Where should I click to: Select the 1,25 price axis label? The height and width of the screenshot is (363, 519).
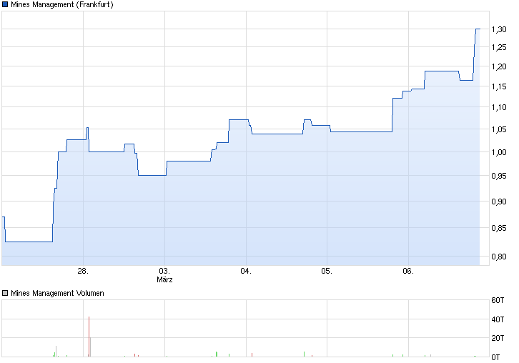[499, 47]
